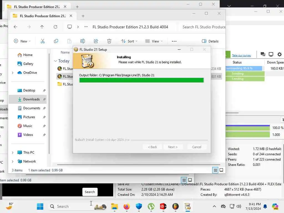
Task: Click the Cut scissors icon in Explorer toolbar
Action: pyautogui.click(x=42, y=41)
